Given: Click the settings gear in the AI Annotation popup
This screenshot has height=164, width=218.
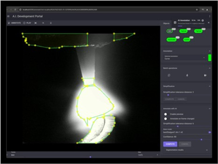Looking at the screenshot, I should point(202,21).
